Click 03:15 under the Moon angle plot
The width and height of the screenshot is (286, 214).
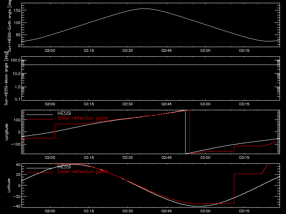pos(244,104)
